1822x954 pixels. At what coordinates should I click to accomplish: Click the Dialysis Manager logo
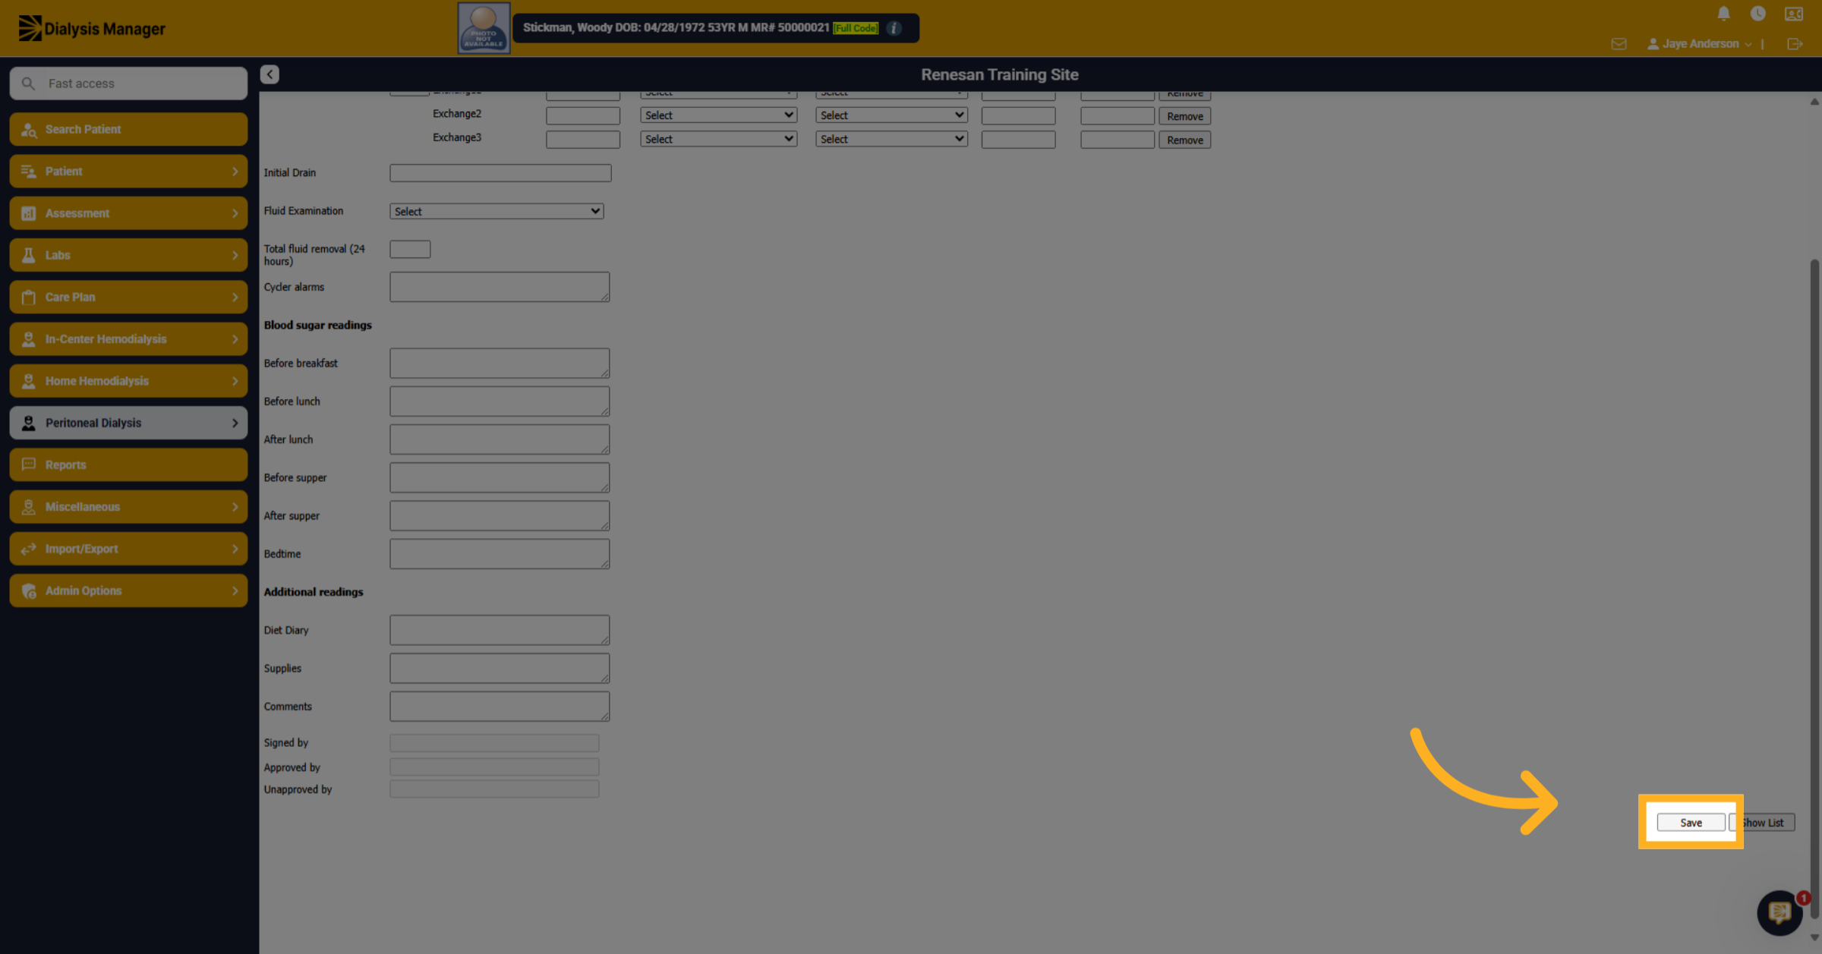point(91,29)
